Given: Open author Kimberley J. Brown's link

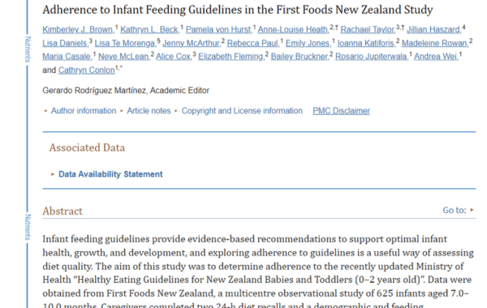Looking at the screenshot, I should [78, 29].
